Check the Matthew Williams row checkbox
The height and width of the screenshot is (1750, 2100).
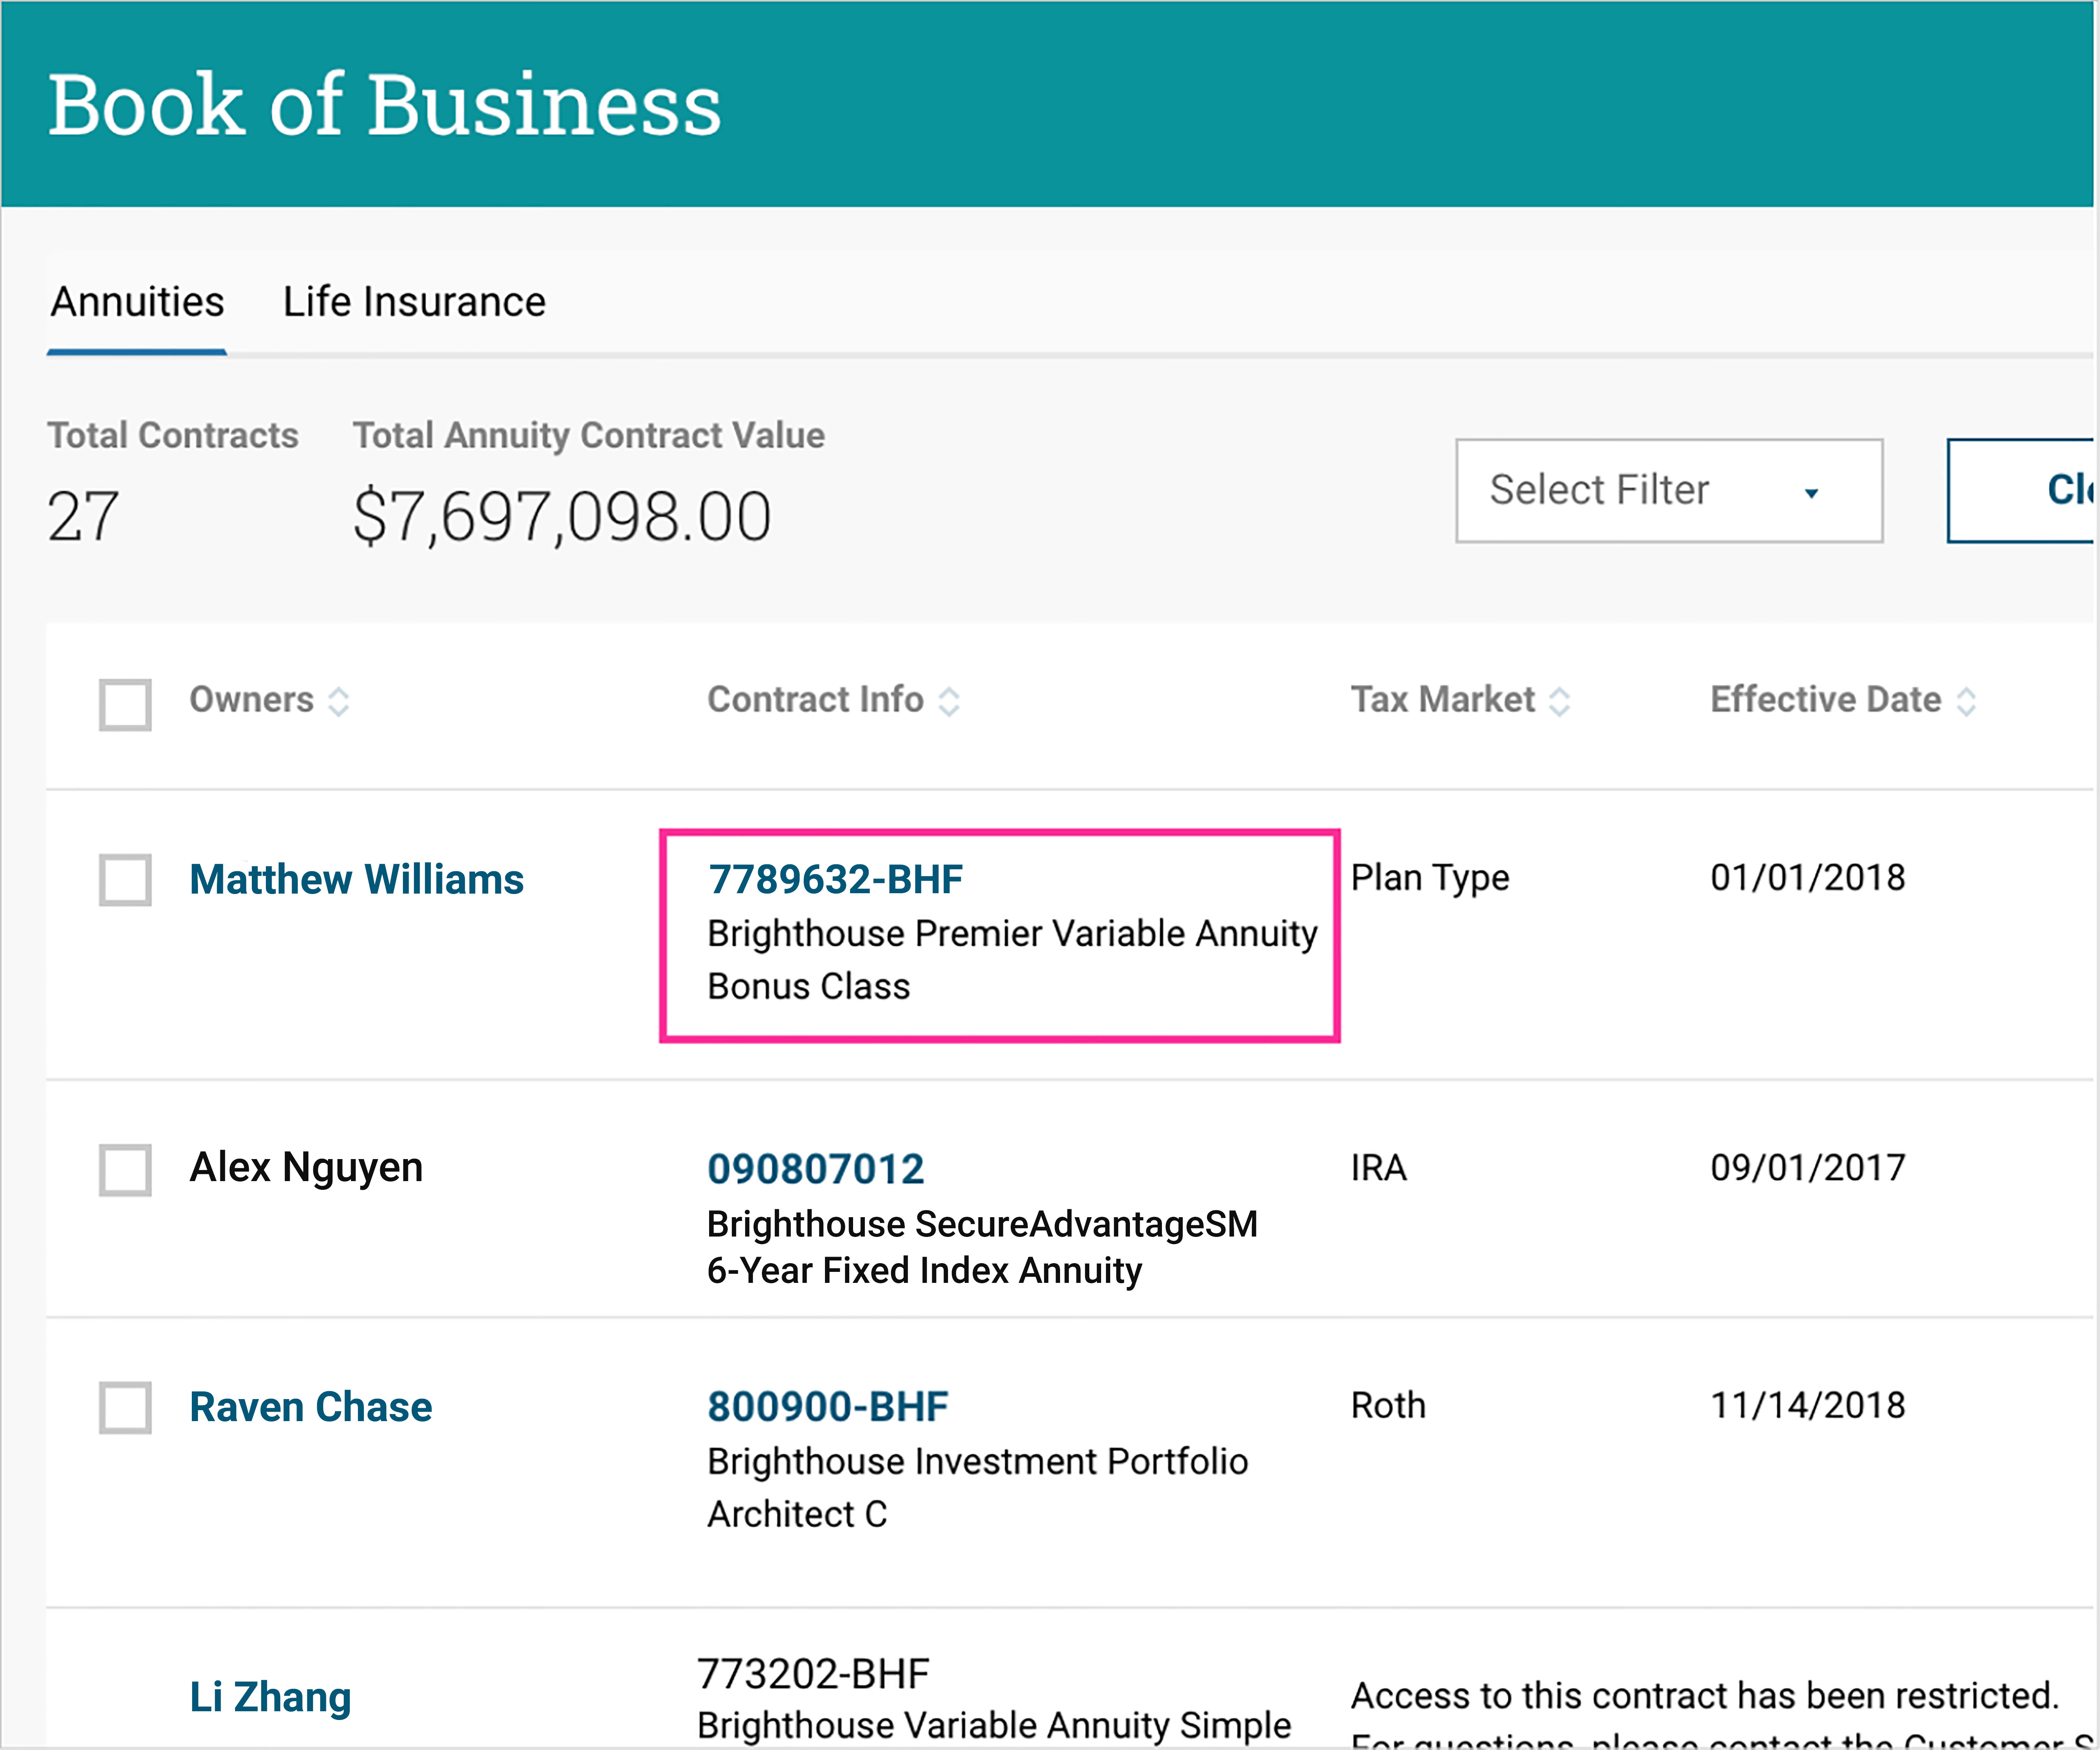pyautogui.click(x=125, y=879)
